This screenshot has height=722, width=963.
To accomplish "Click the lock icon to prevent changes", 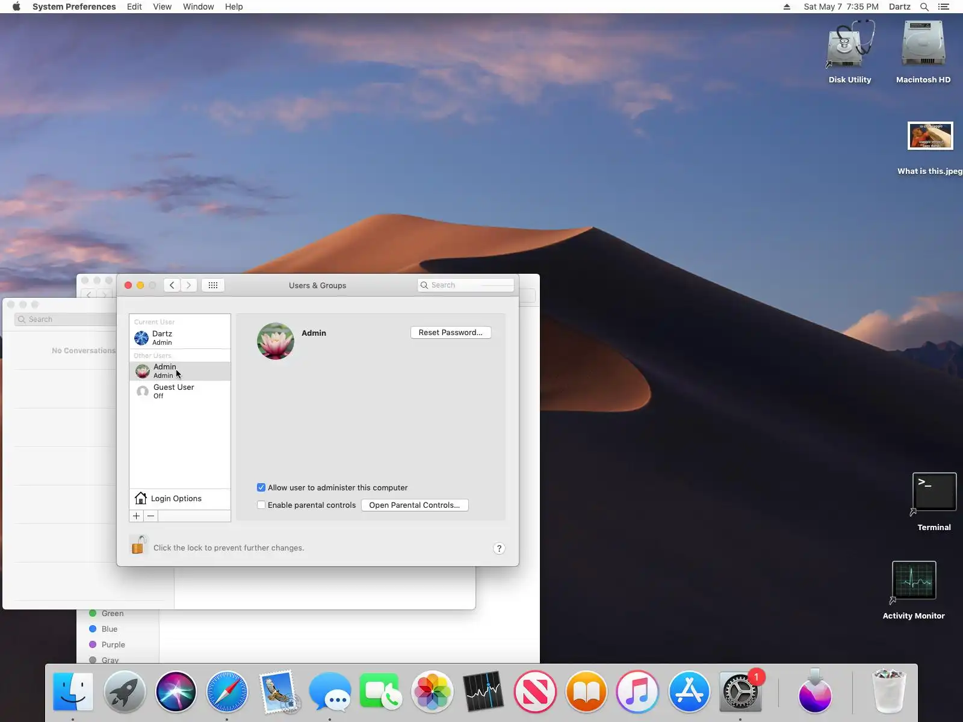I will (138, 545).
